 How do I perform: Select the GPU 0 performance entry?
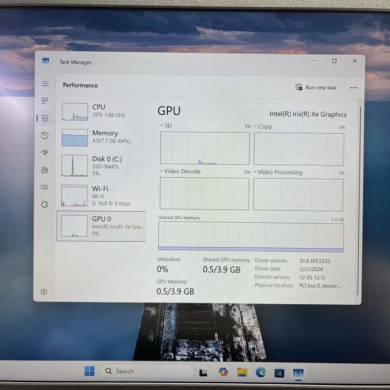click(101, 226)
